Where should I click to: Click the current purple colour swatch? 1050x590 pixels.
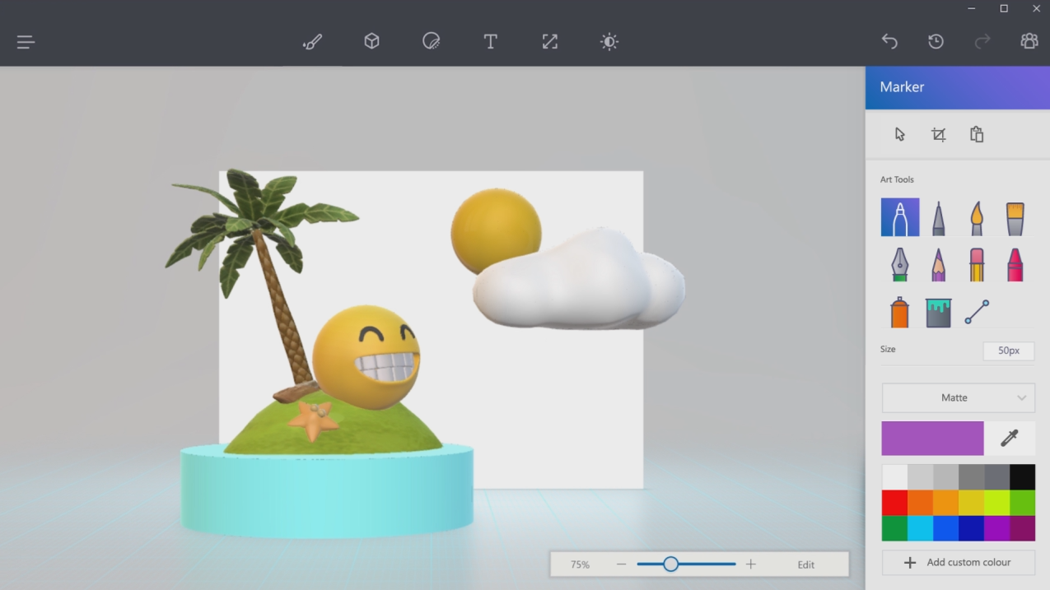[932, 439]
